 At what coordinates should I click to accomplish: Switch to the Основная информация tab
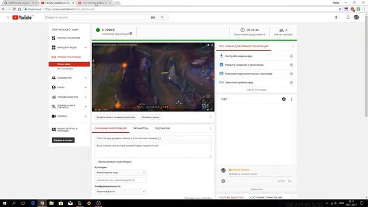click(110, 128)
